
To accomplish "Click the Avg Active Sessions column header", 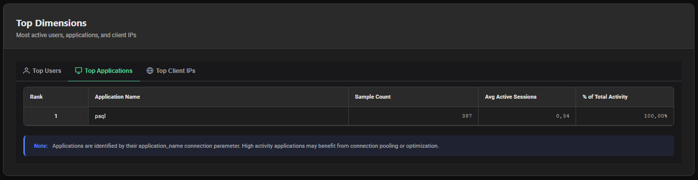I will point(527,97).
